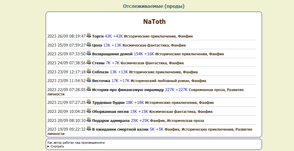The height and width of the screenshot is (151, 294).
Task: Click the 227K size of финансовую пирамиду
Action: pyautogui.click(x=170, y=90)
